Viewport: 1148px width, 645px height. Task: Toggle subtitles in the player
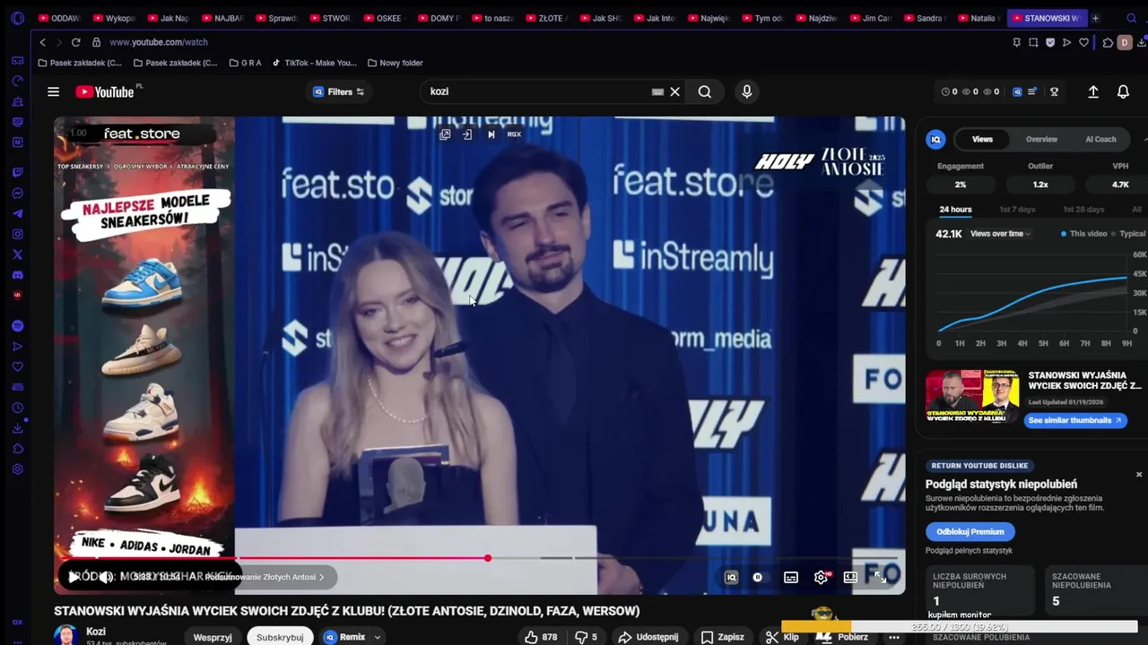tap(791, 578)
